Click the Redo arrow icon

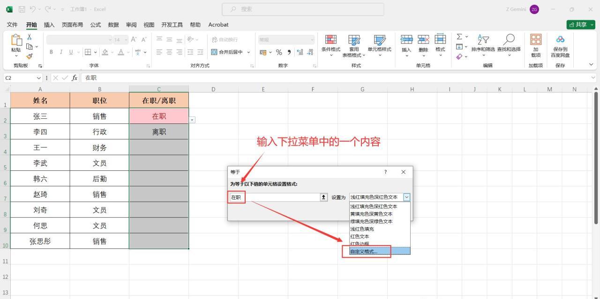[x=48, y=9]
